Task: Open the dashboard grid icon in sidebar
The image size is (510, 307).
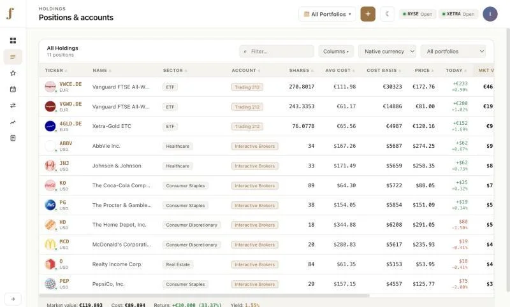Action: (13, 40)
